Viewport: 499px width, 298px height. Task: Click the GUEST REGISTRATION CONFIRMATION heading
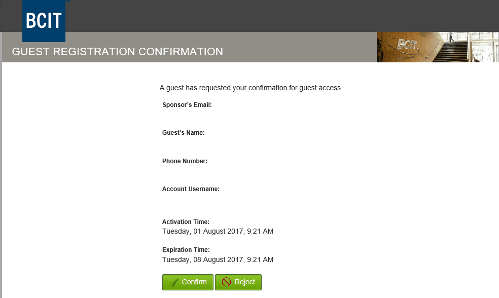[x=118, y=52]
